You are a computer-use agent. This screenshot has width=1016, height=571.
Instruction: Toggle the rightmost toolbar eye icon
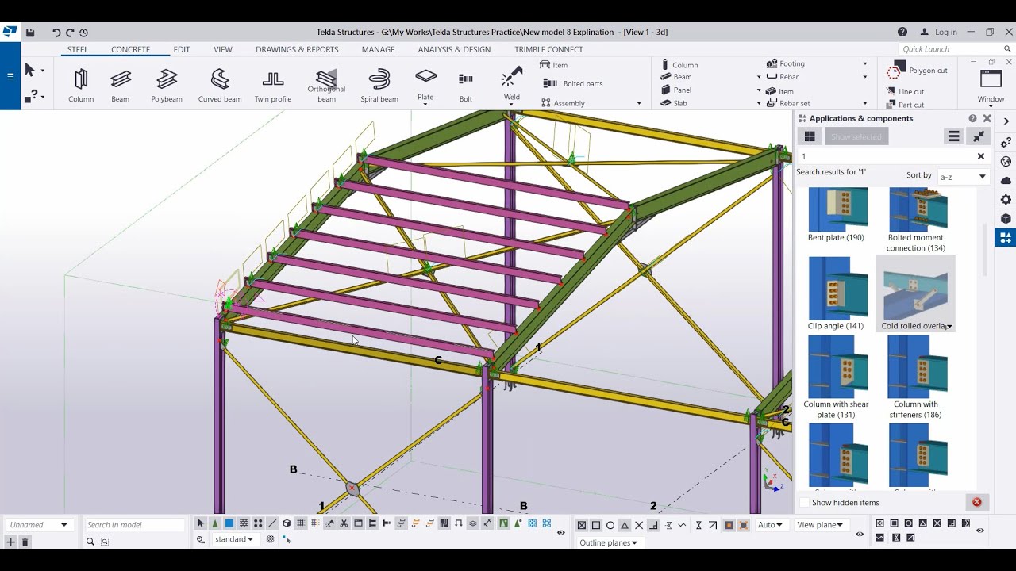[980, 531]
